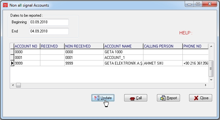Click the Update button
The image size is (220, 120).
(x=103, y=98)
